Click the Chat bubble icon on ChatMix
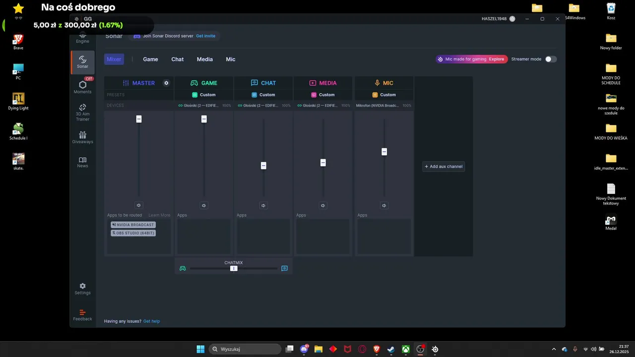 coord(284,268)
